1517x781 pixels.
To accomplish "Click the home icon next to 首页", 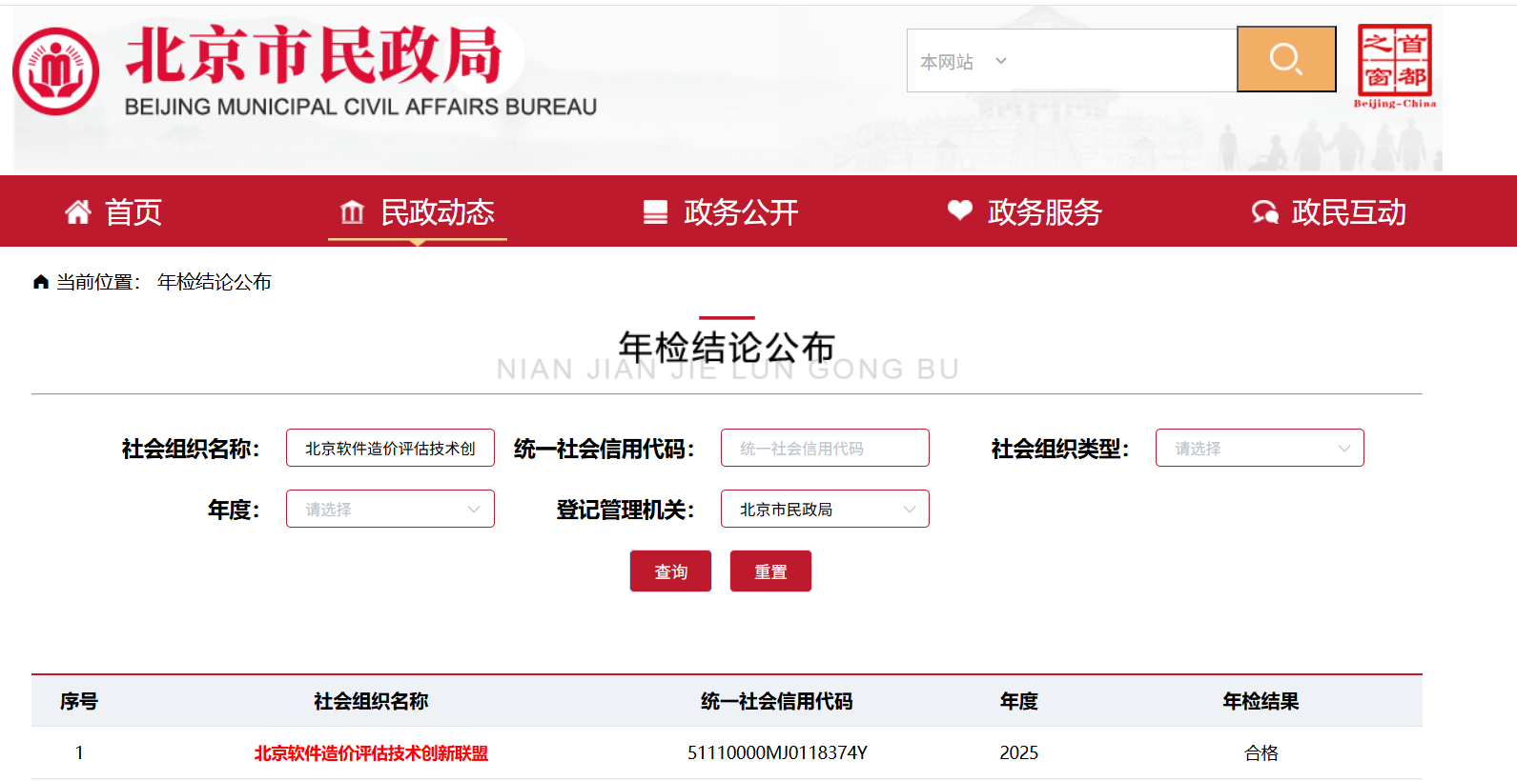I will pos(78,211).
